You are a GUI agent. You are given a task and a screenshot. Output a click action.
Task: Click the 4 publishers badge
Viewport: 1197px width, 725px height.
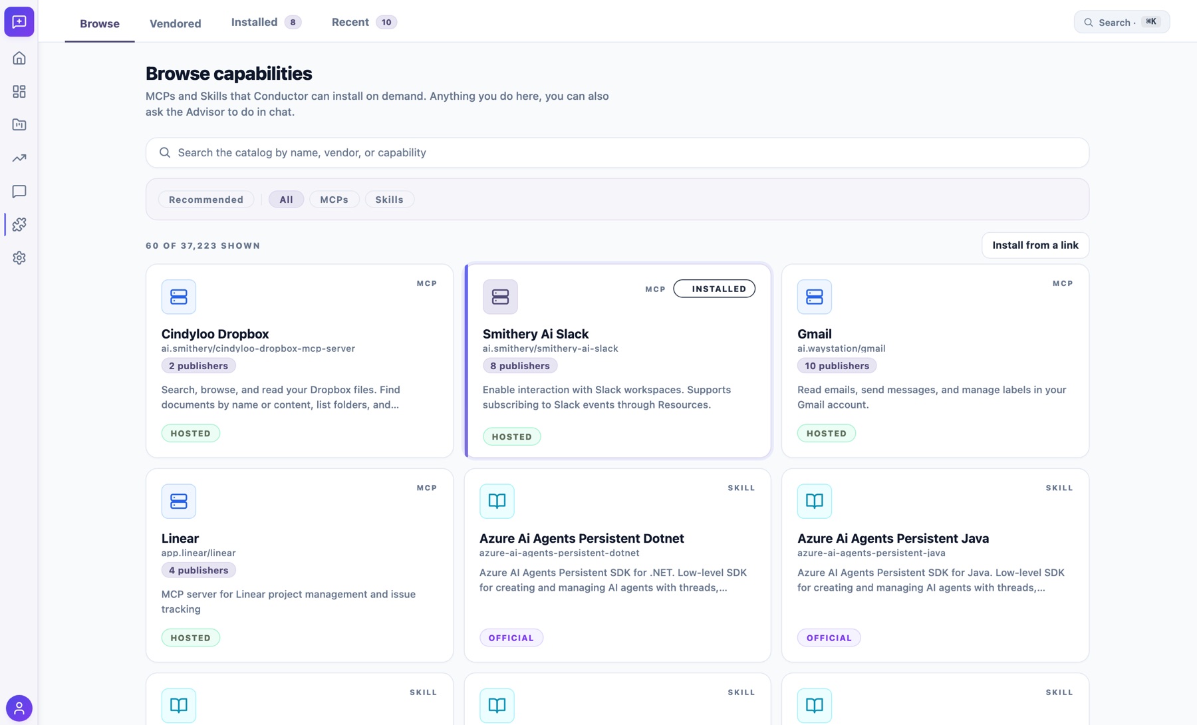pos(198,570)
